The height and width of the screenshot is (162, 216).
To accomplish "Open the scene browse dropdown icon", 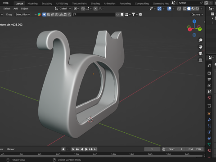I will click(174, 3).
